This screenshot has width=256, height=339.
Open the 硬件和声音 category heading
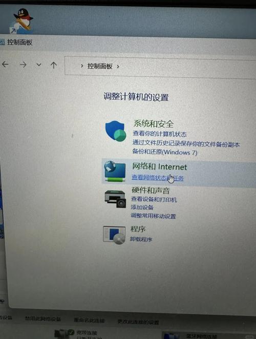click(151, 190)
